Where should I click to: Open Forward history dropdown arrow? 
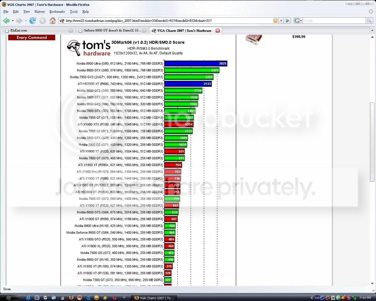[26, 21]
